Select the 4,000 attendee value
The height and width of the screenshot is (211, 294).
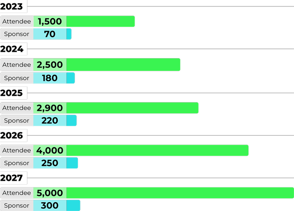[x=50, y=150]
